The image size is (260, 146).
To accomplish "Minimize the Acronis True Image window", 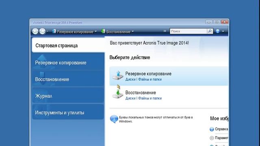I will pos(209,22).
